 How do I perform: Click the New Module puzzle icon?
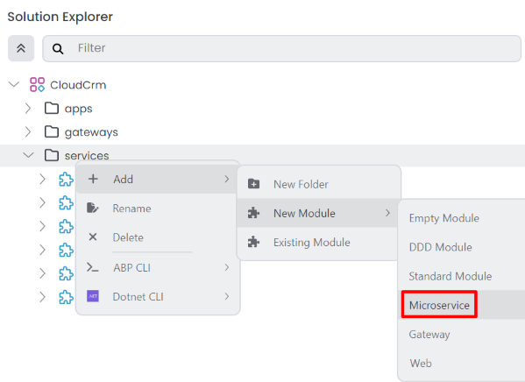click(x=253, y=213)
